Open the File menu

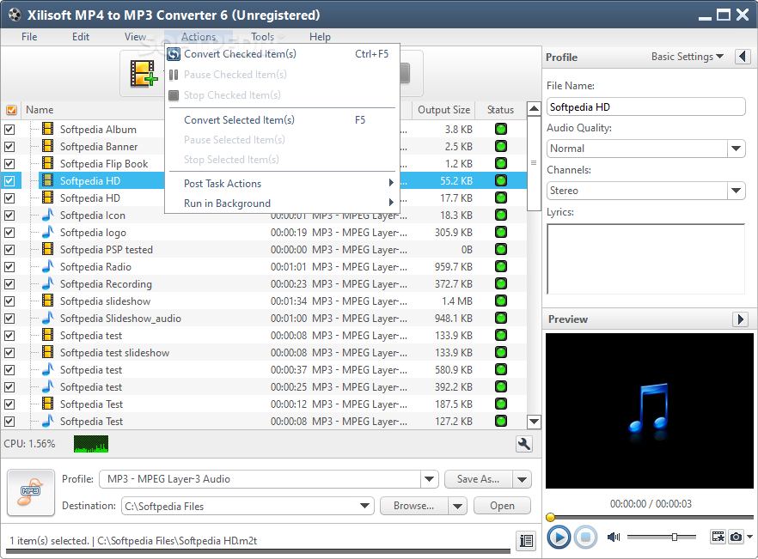(x=29, y=37)
